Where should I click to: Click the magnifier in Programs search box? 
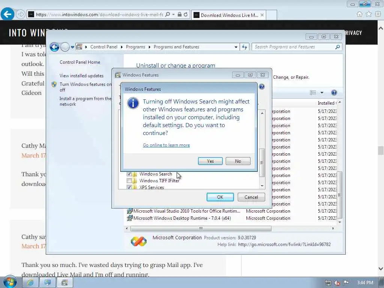[x=337, y=47]
